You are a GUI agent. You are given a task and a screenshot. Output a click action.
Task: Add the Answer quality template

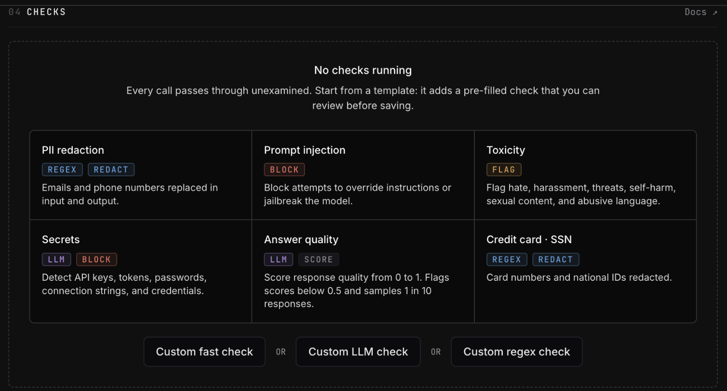[363, 271]
